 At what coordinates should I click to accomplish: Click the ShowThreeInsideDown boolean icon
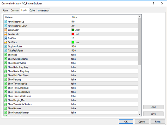coord(6,92)
